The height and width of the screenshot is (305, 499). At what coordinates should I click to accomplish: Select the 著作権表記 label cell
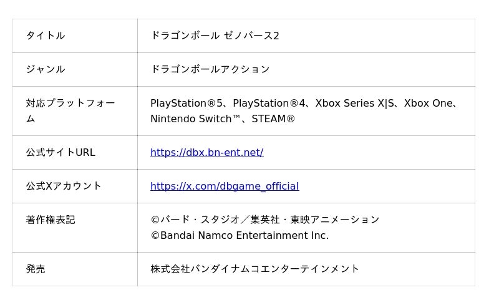point(51,220)
